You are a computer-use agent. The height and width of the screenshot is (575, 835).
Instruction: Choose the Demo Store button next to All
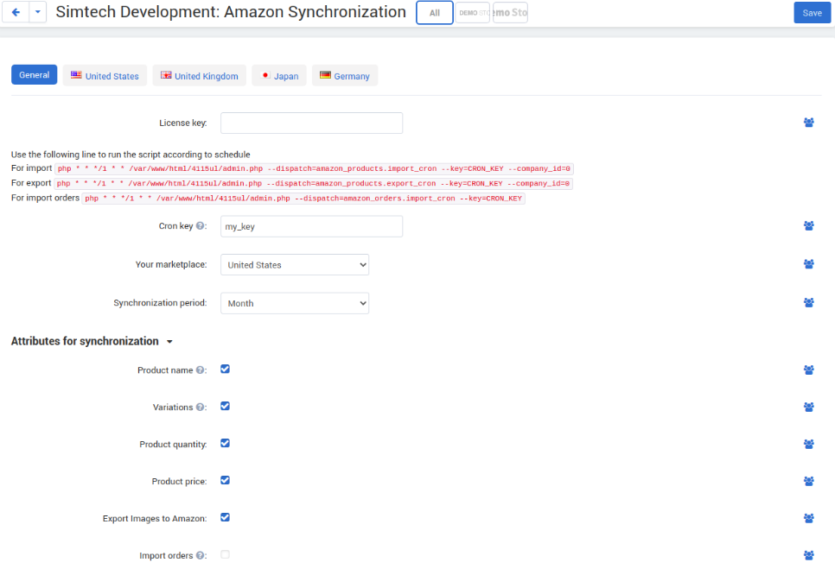pos(472,13)
